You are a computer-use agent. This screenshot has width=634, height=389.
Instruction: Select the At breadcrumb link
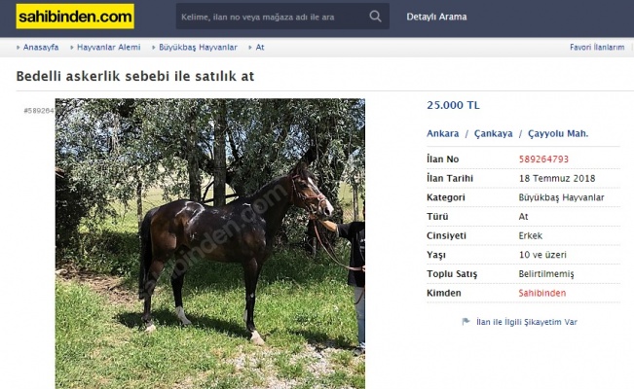click(260, 48)
